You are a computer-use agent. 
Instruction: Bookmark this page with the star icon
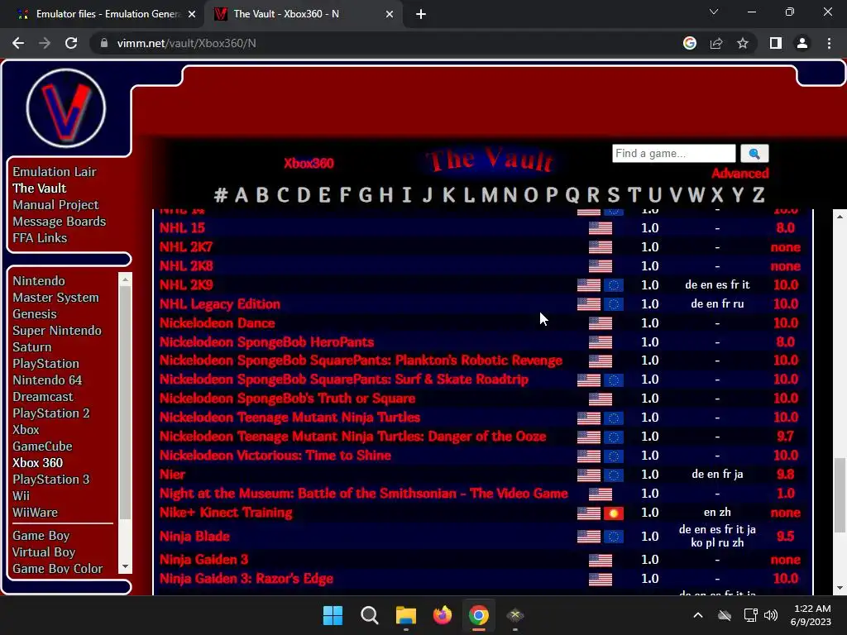coord(743,43)
